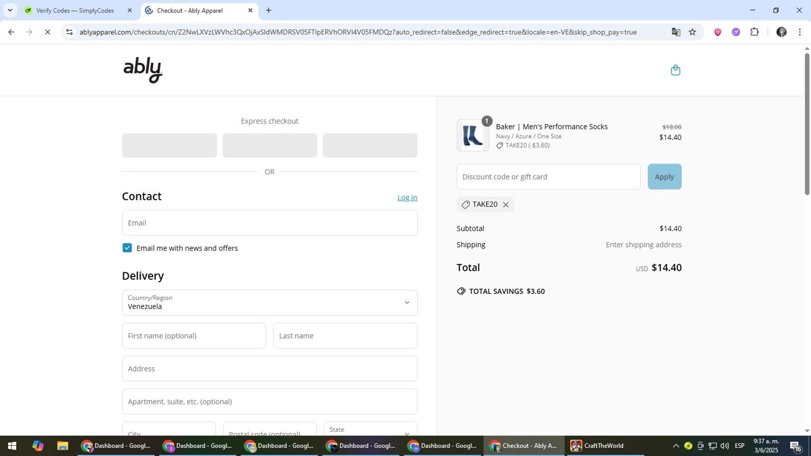Image resolution: width=811 pixels, height=456 pixels.
Task: Expand the Country/Region dropdown
Action: click(x=270, y=303)
